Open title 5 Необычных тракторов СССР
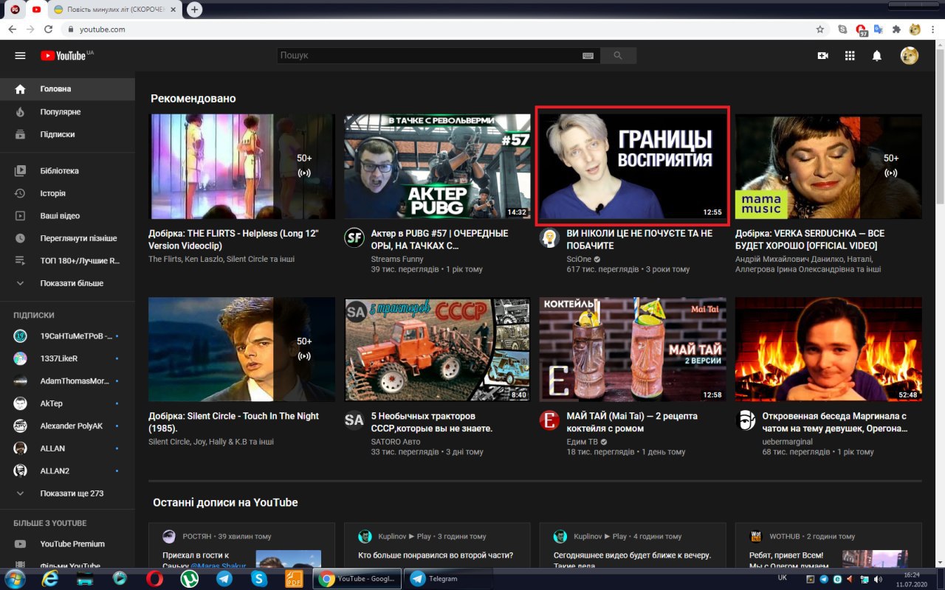This screenshot has height=590, width=945. (432, 422)
